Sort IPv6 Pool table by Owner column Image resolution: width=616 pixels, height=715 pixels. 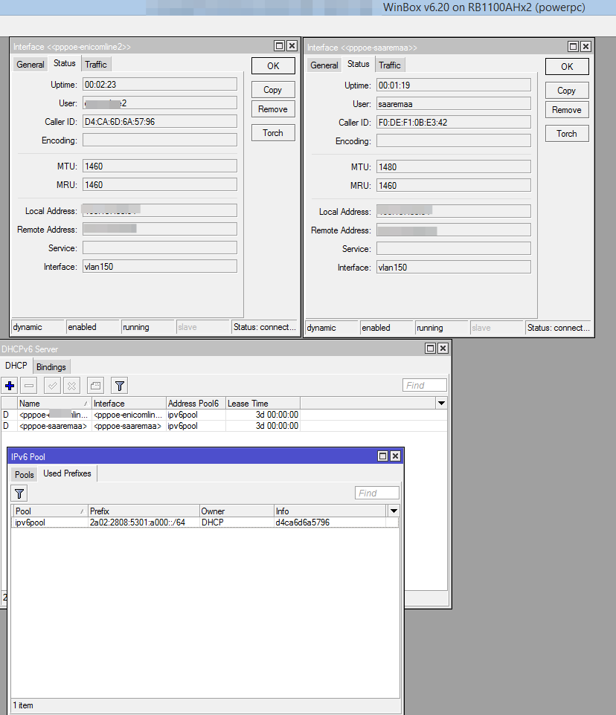237,511
